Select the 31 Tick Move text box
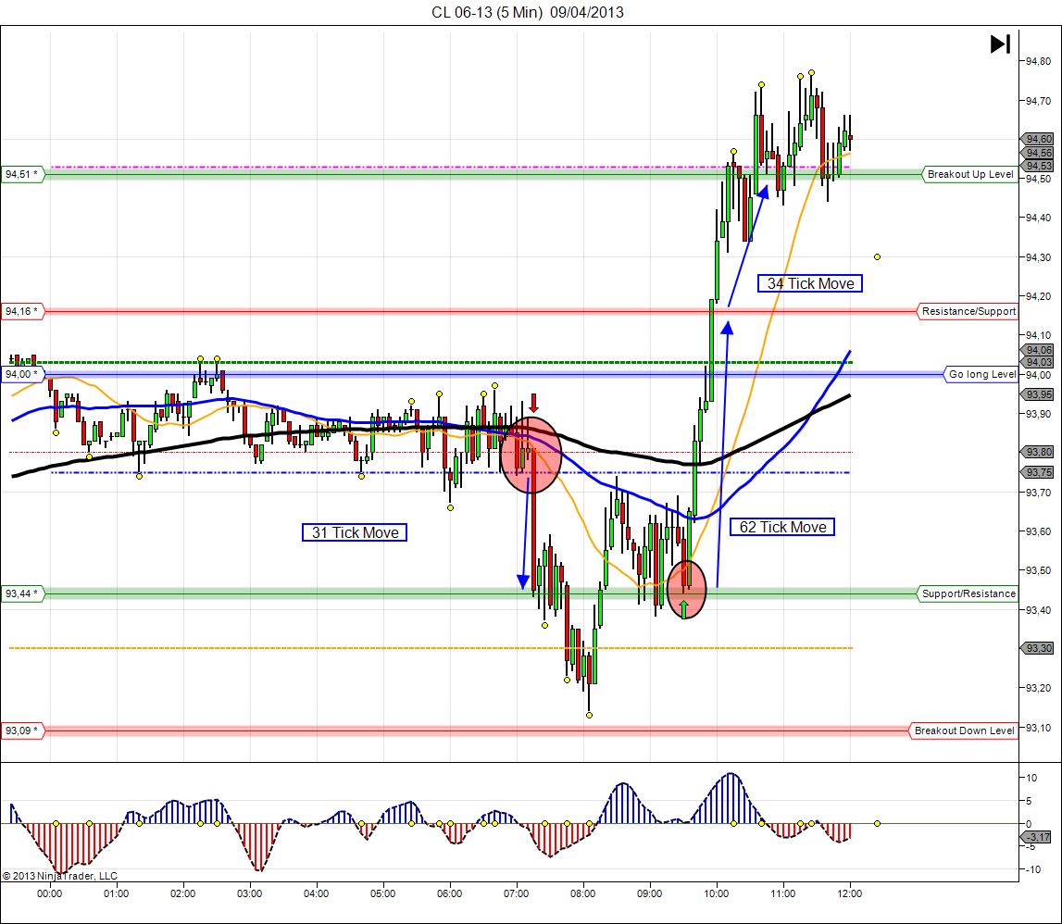The image size is (1062, 924). click(x=355, y=532)
